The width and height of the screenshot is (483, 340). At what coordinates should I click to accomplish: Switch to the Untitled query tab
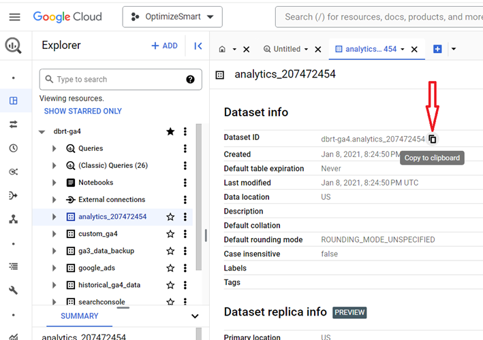(x=283, y=49)
